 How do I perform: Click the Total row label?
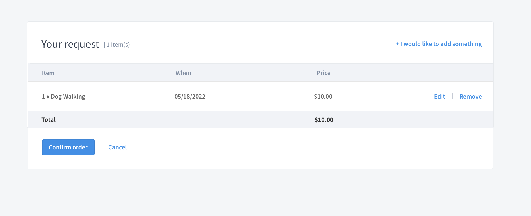[49, 120]
